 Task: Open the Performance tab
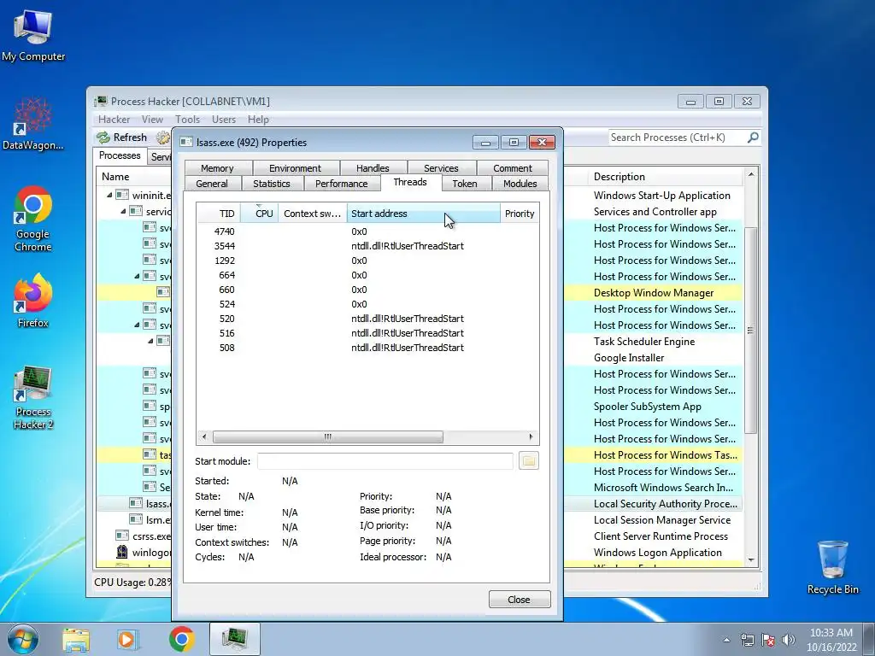pos(342,184)
